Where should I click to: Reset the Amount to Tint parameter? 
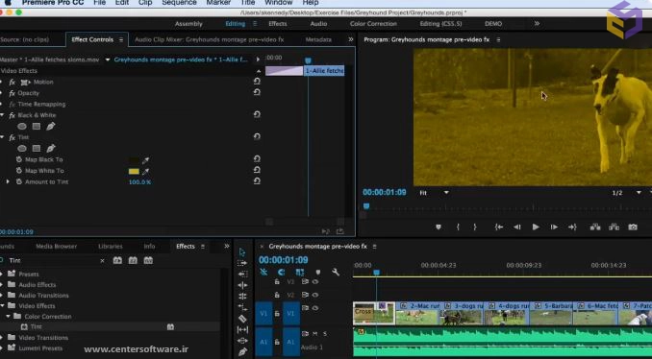257,181
